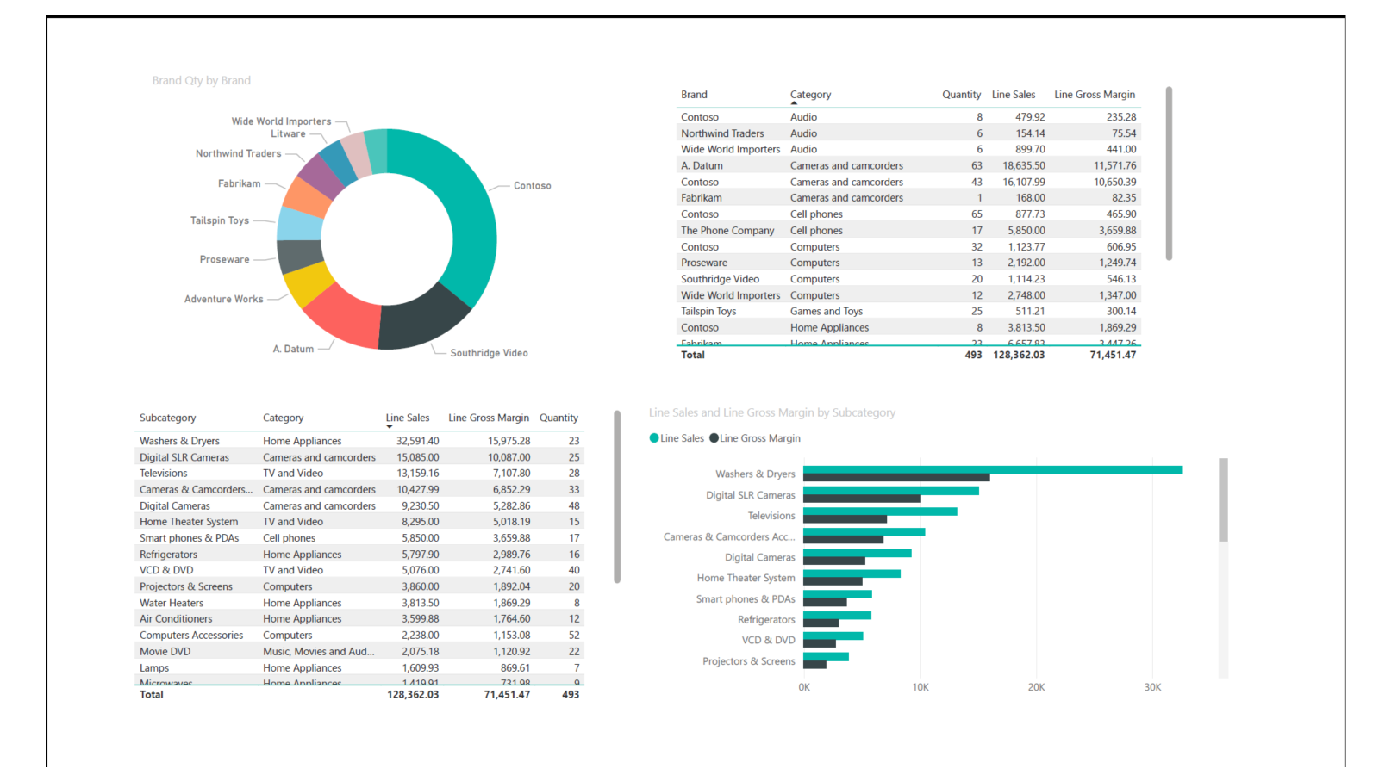Select the Adventure Works yellow donut slice
This screenshot has width=1379, height=775.
coord(309,284)
